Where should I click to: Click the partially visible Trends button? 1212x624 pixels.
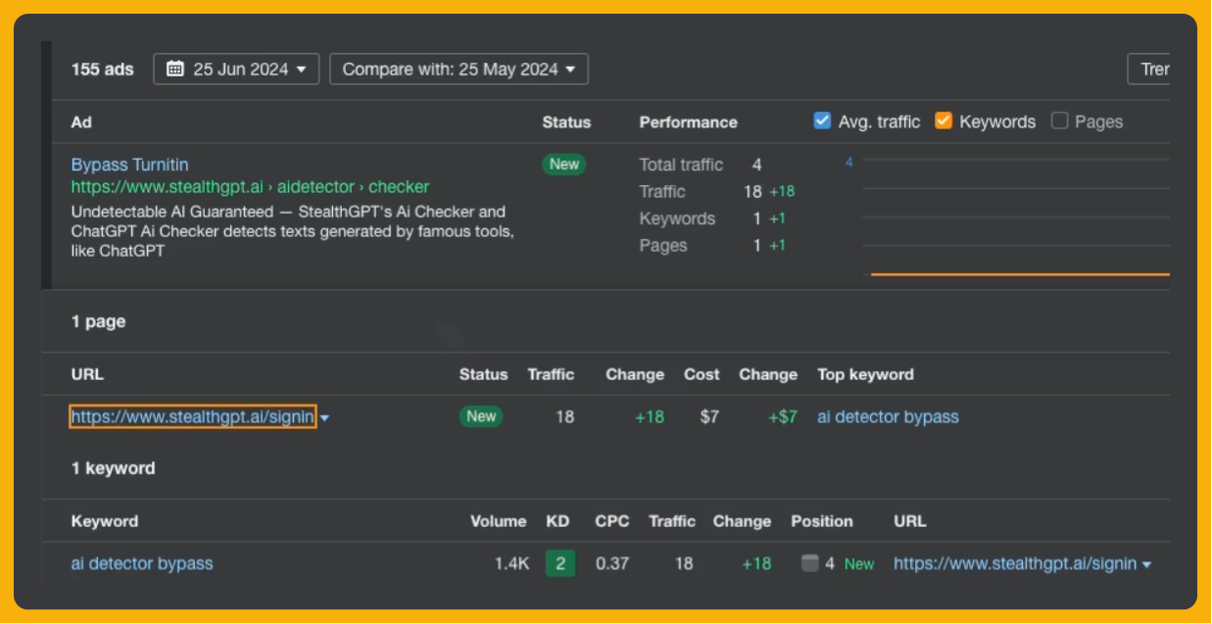[1149, 70]
